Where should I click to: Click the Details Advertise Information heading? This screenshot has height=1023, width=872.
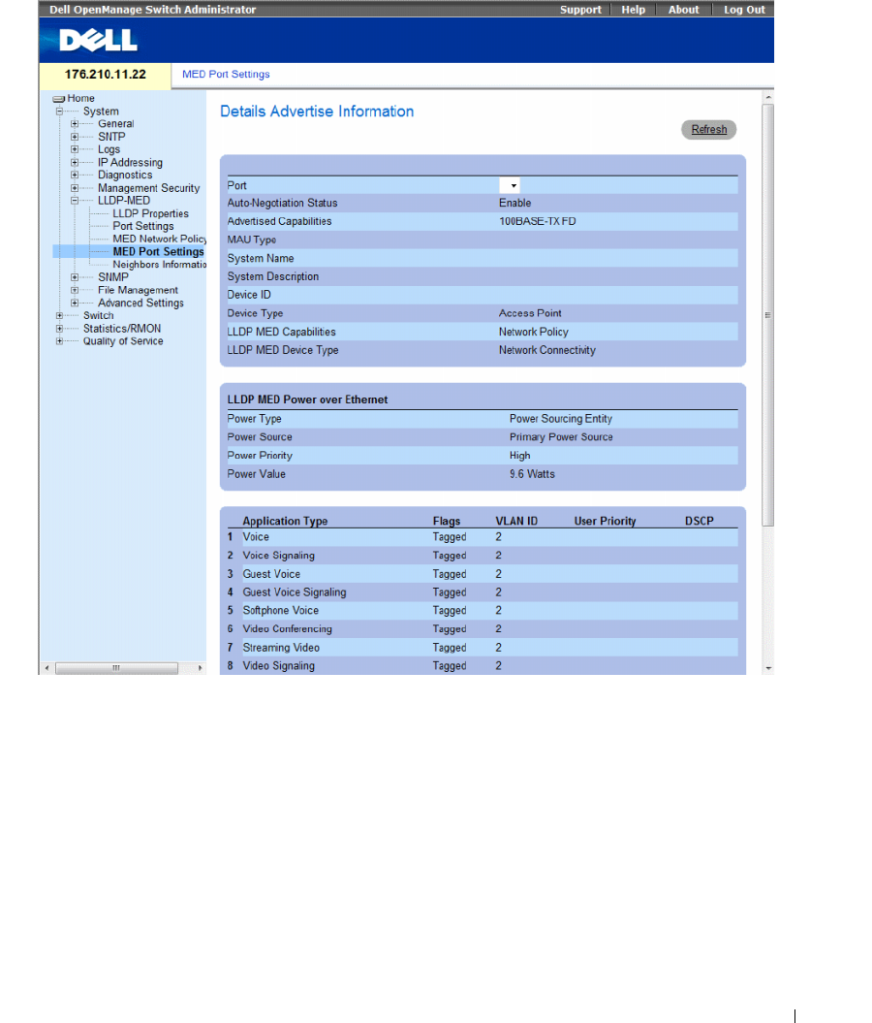tap(317, 112)
